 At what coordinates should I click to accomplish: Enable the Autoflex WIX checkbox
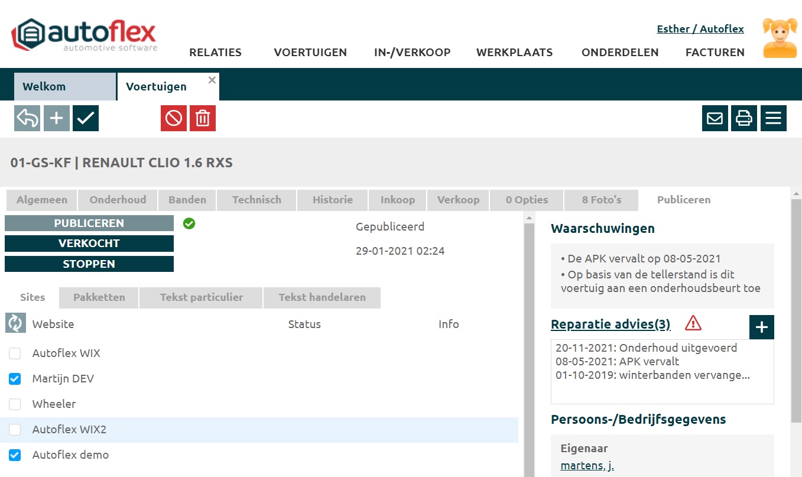coord(15,353)
